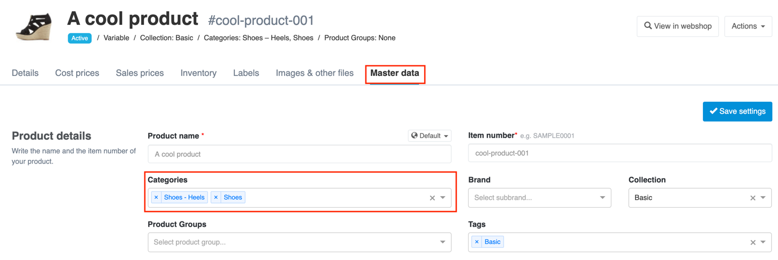Click the wedge shoe product thumbnail
The image size is (778, 260).
(34, 26)
